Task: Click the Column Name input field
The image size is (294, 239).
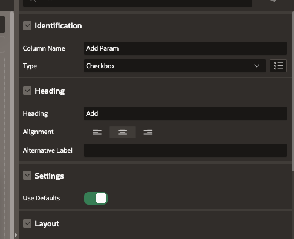Action: pos(185,48)
